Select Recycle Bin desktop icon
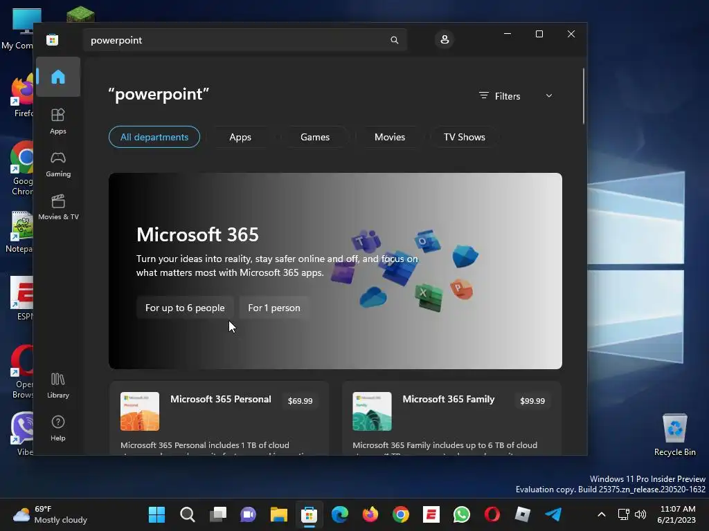The height and width of the screenshot is (531, 709). click(x=674, y=435)
